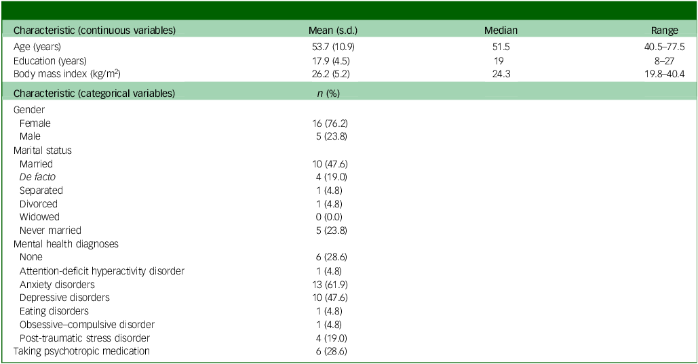Click the 'n (%)' column header

pos(328,94)
